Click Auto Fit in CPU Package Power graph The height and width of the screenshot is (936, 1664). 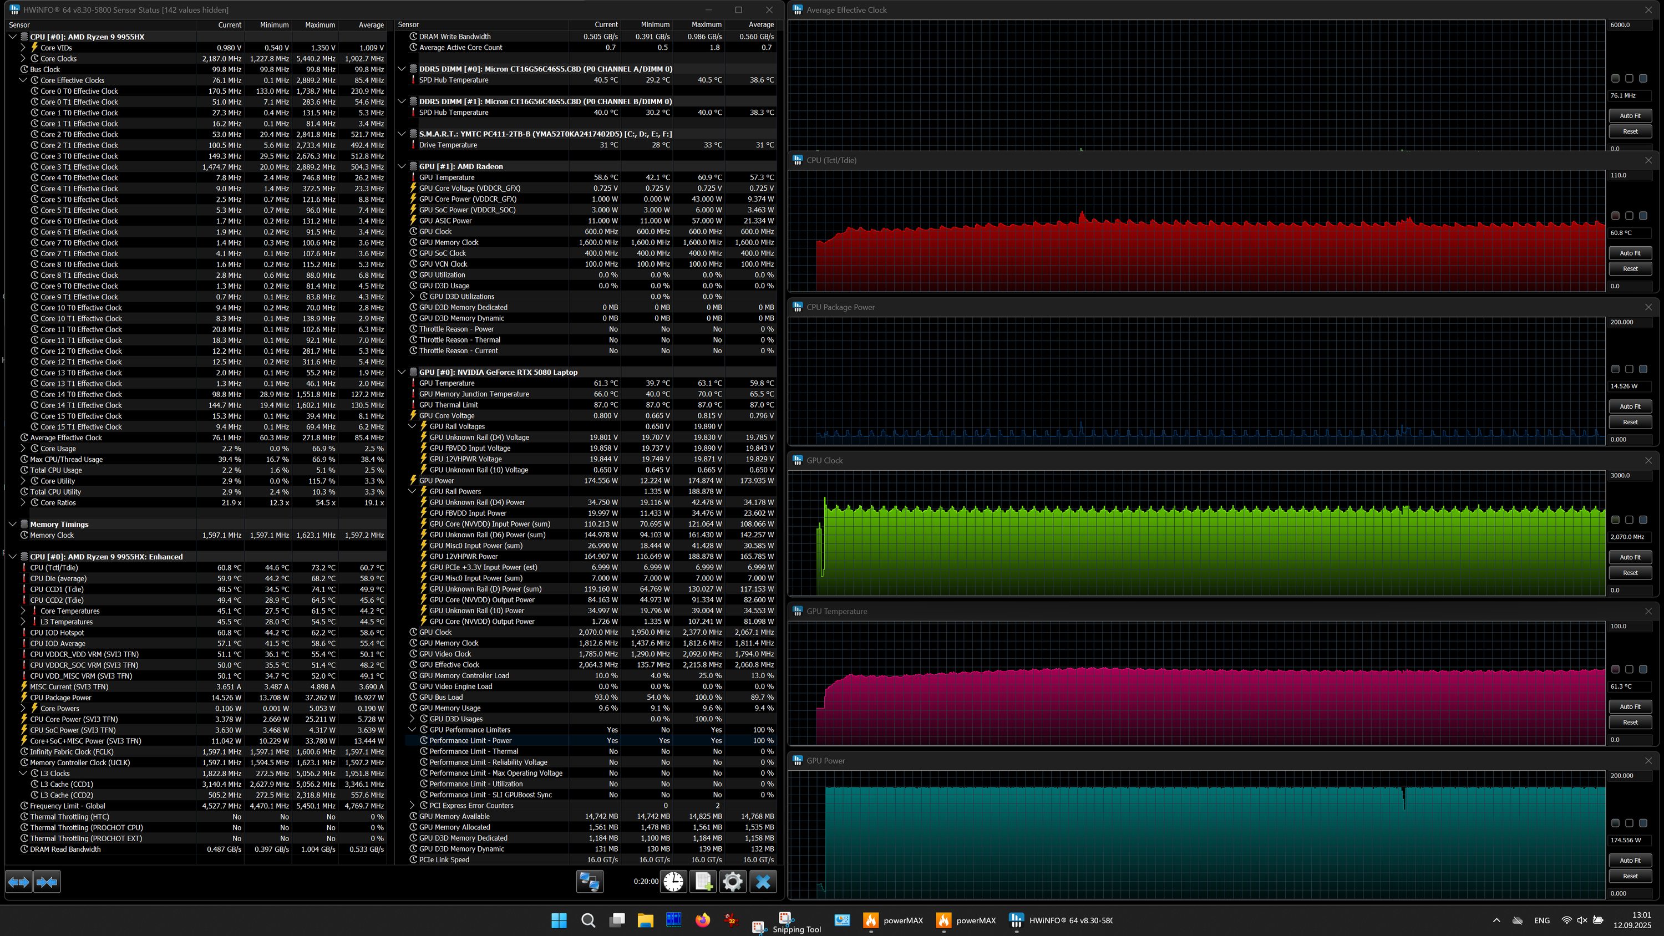pyautogui.click(x=1630, y=406)
